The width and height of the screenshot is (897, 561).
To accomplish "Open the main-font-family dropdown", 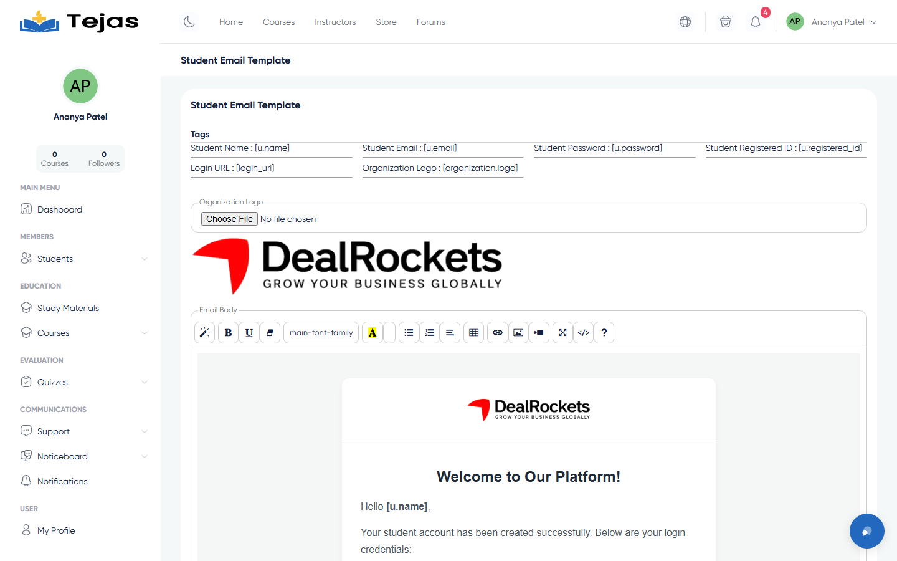I will pos(321,333).
